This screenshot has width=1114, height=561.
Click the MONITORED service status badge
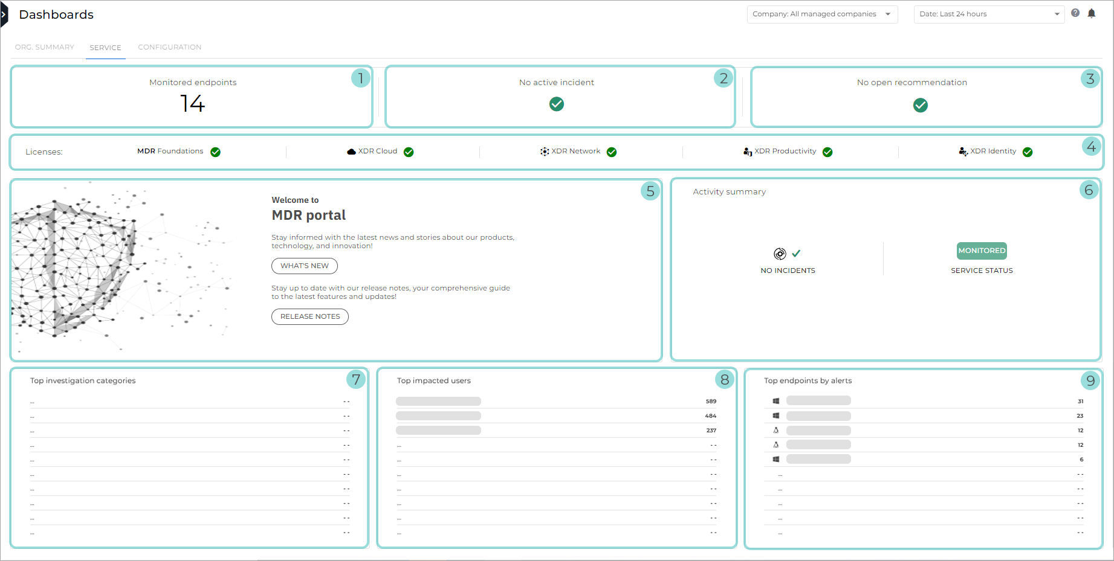click(982, 251)
